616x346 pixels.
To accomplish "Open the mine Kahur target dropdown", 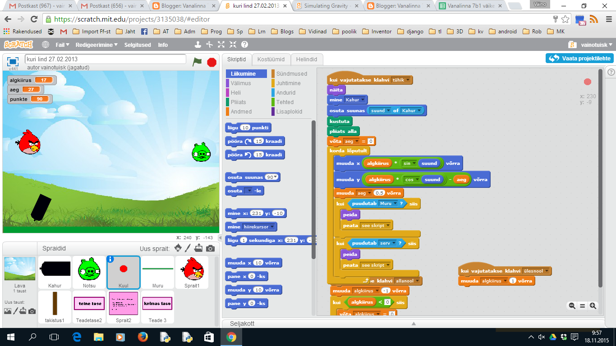I will (355, 100).
